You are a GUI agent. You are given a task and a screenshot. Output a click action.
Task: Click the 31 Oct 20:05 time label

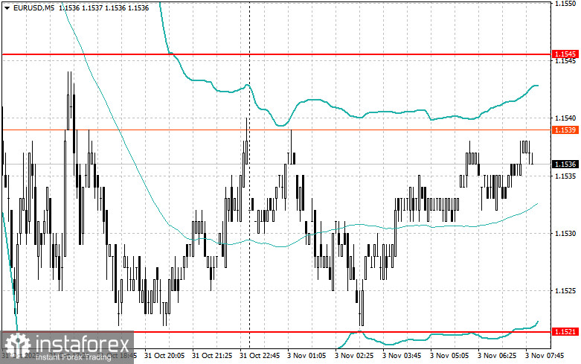[x=164, y=356]
